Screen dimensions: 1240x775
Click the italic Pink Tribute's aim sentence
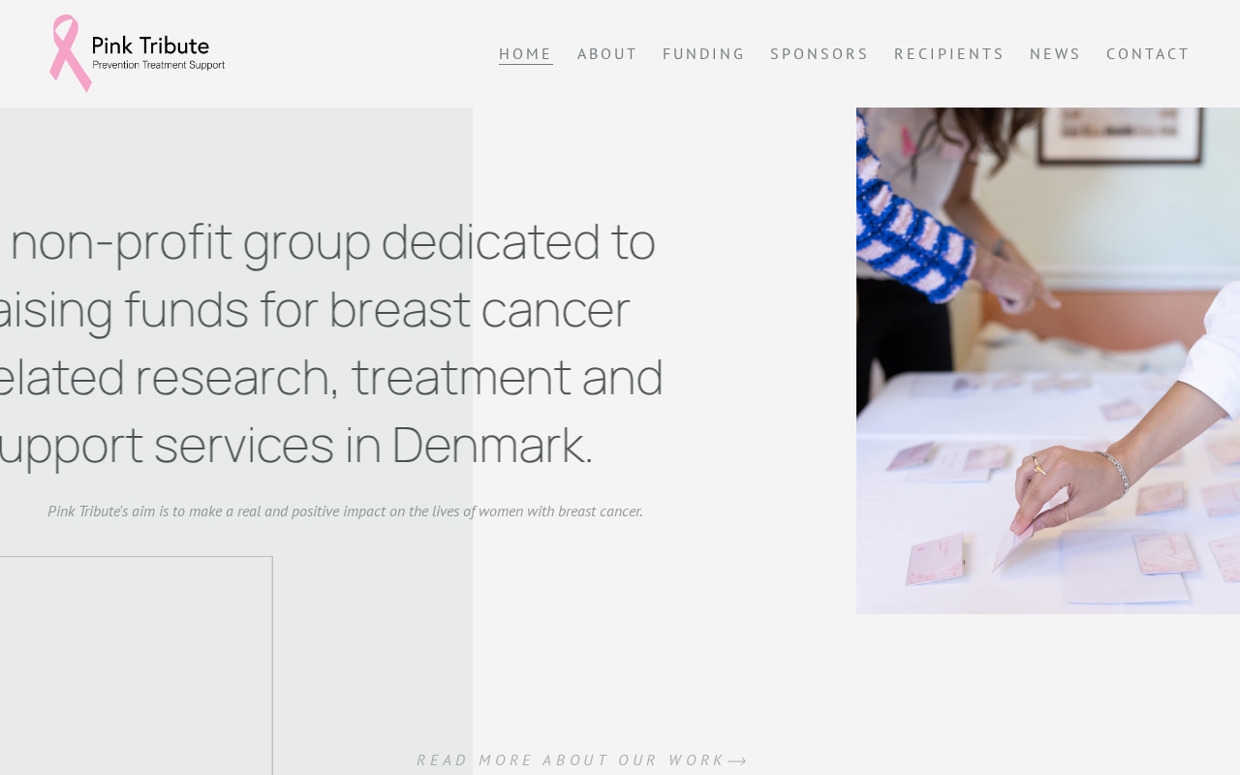[345, 511]
